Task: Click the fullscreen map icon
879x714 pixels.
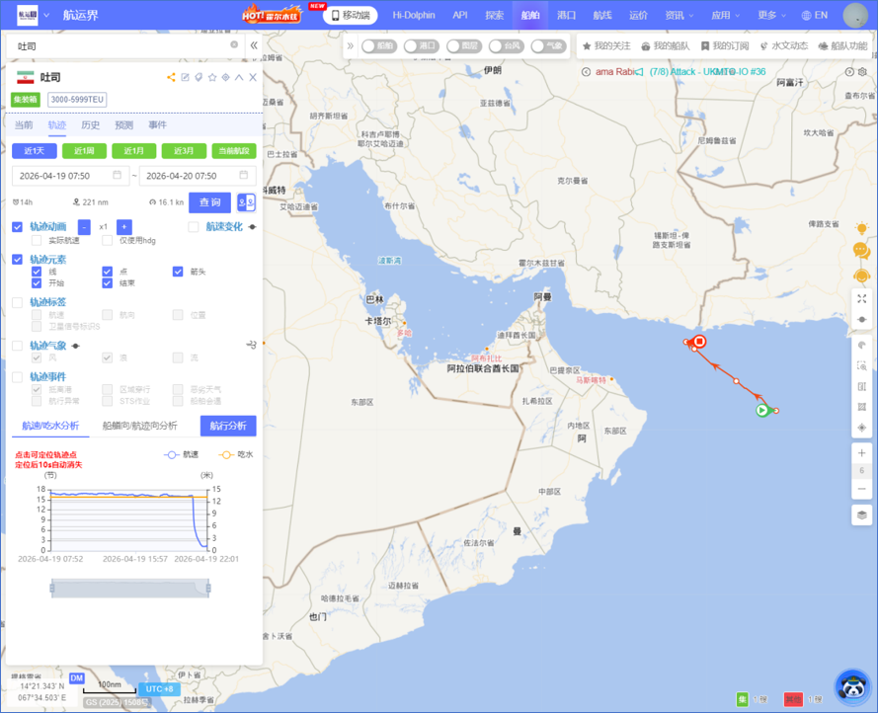Action: 862,298
